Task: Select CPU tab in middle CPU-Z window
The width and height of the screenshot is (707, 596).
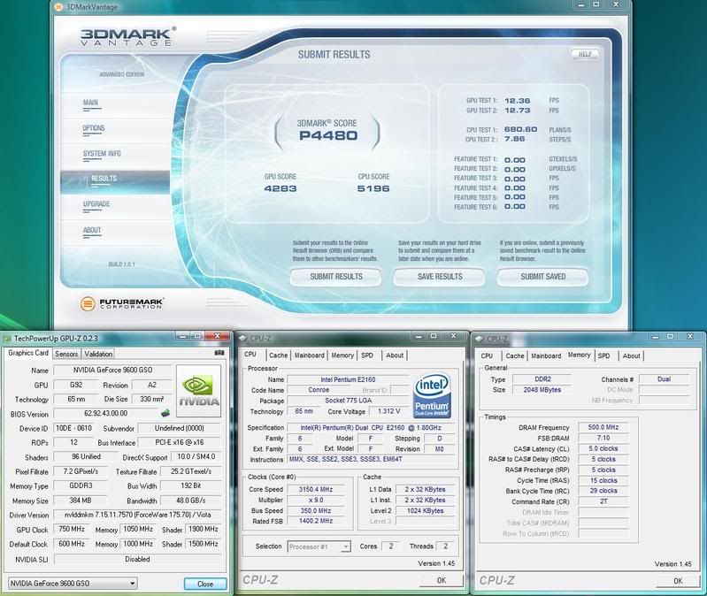Action: tap(250, 354)
